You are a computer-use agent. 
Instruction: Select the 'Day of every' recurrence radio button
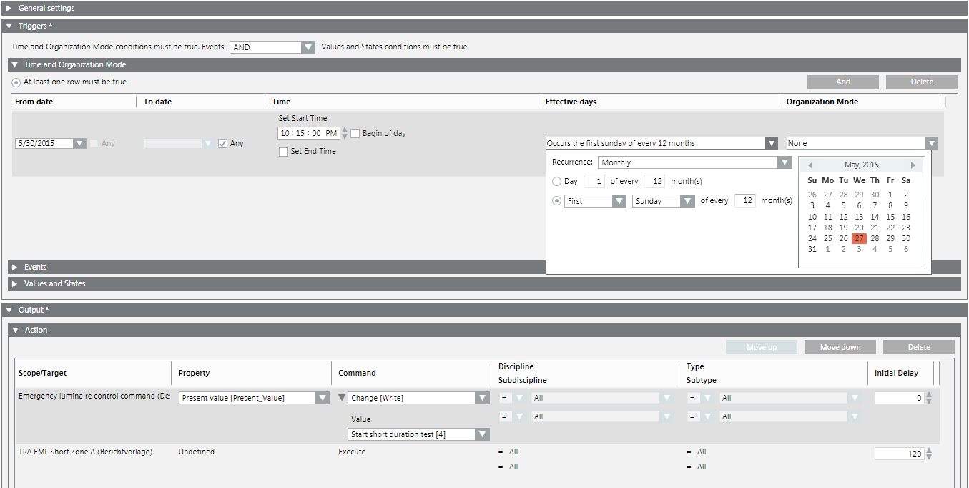tap(556, 181)
